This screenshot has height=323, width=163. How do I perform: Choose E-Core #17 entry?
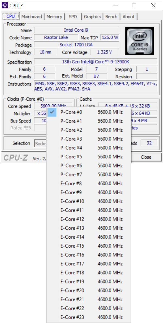click(x=89, y=264)
